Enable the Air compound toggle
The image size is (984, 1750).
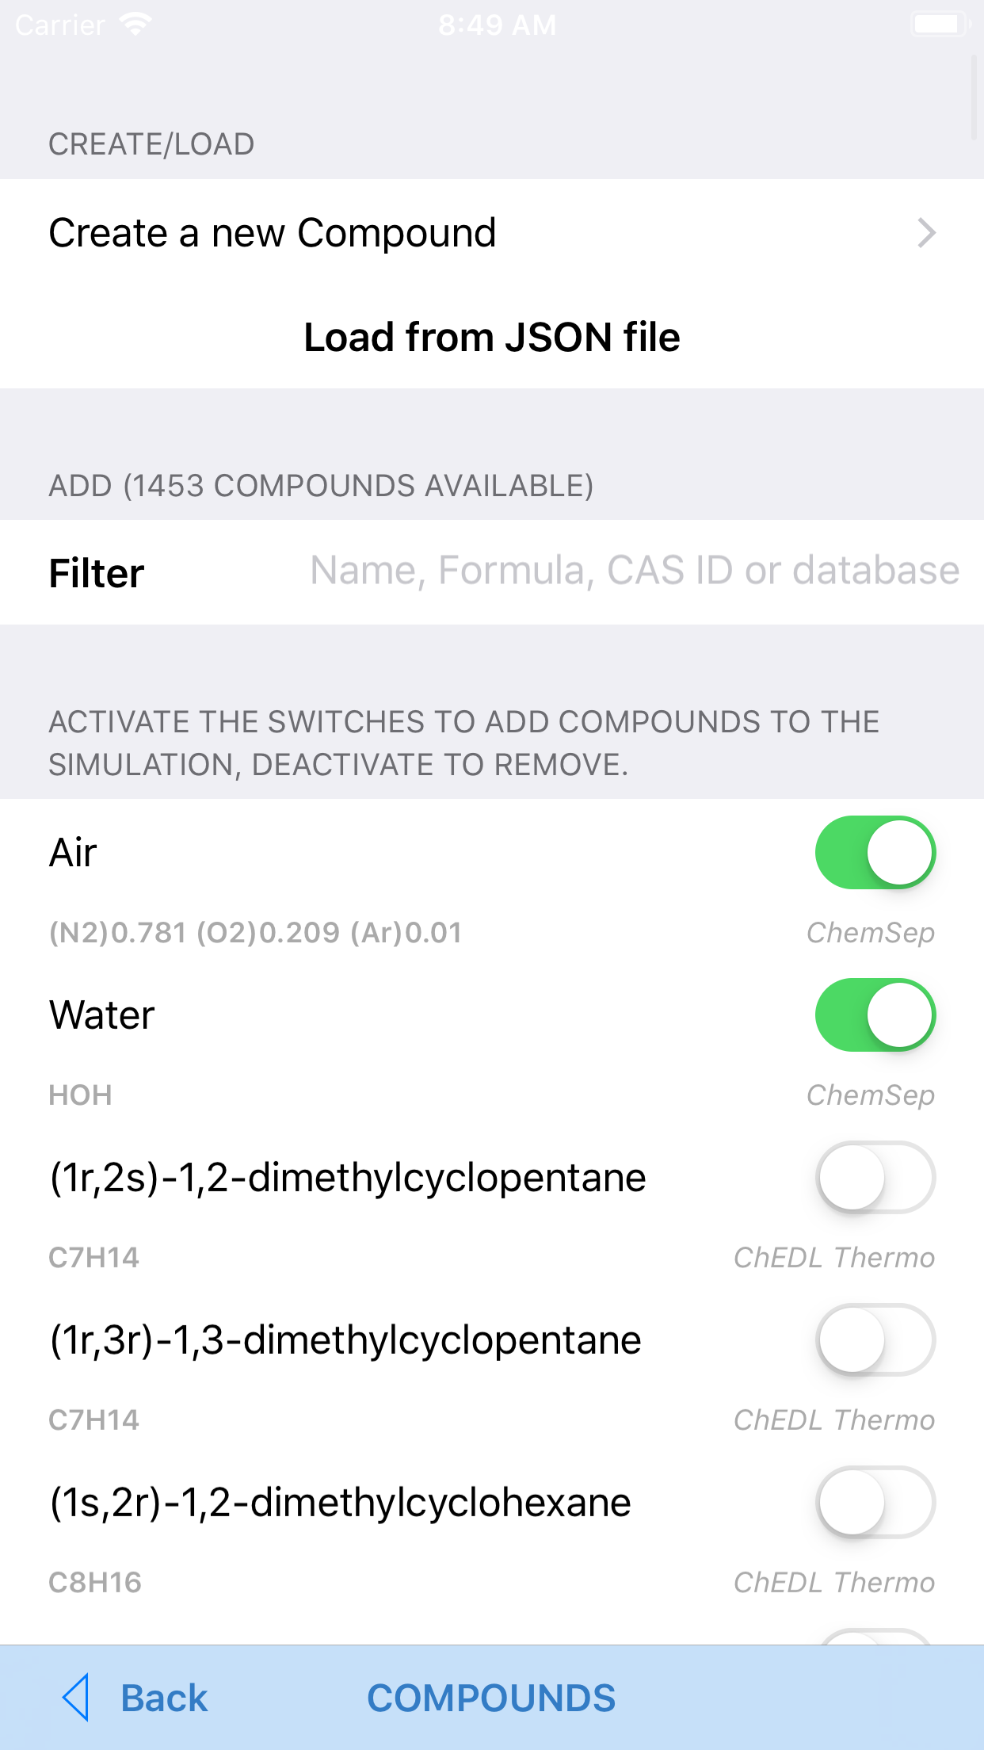pos(874,852)
